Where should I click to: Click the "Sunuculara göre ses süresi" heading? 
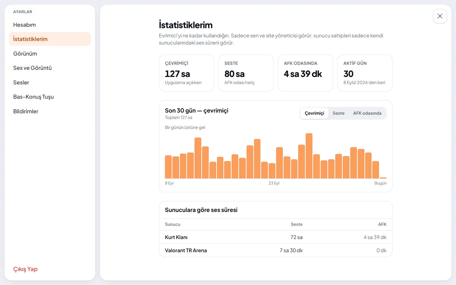pyautogui.click(x=201, y=210)
